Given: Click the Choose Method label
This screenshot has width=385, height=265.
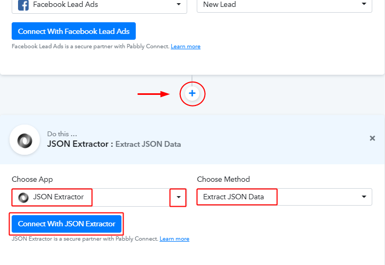Looking at the screenshot, I should click(x=223, y=179).
